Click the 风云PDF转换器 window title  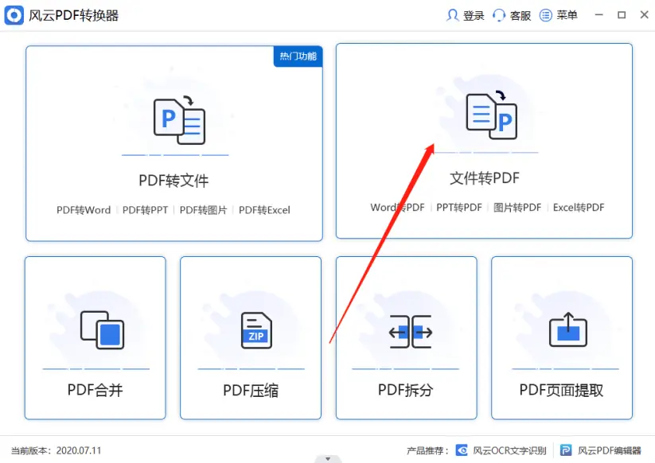coord(73,16)
